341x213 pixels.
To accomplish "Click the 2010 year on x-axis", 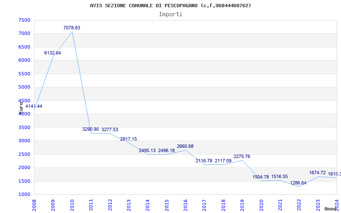I will pos(72,204).
